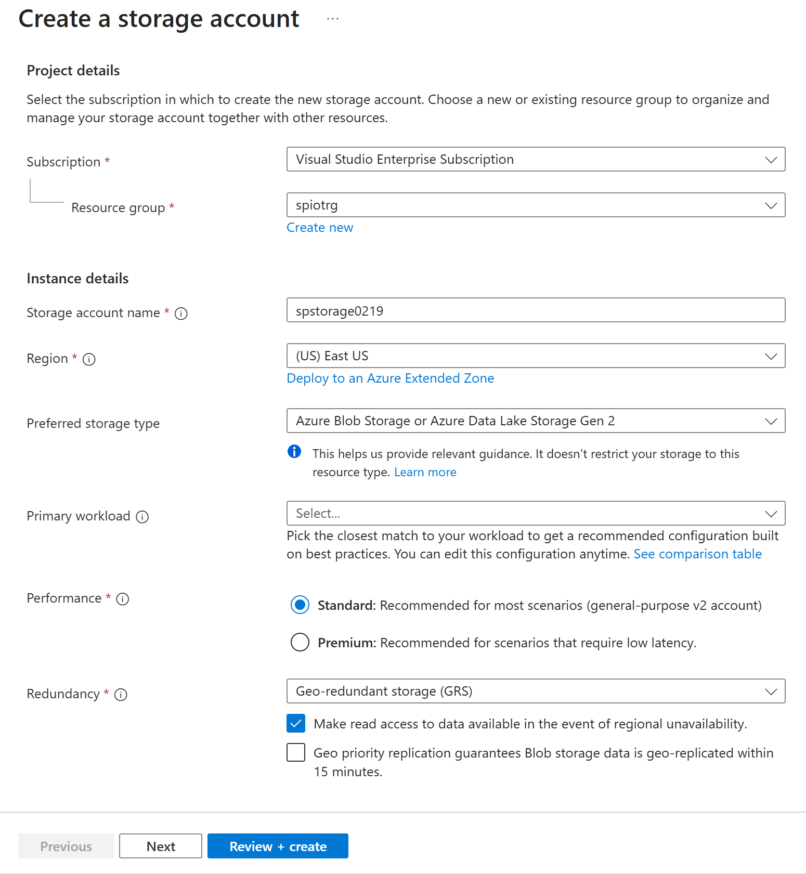Click the info icon beside Performance
Viewport: 806px width, 874px height.
(x=123, y=599)
